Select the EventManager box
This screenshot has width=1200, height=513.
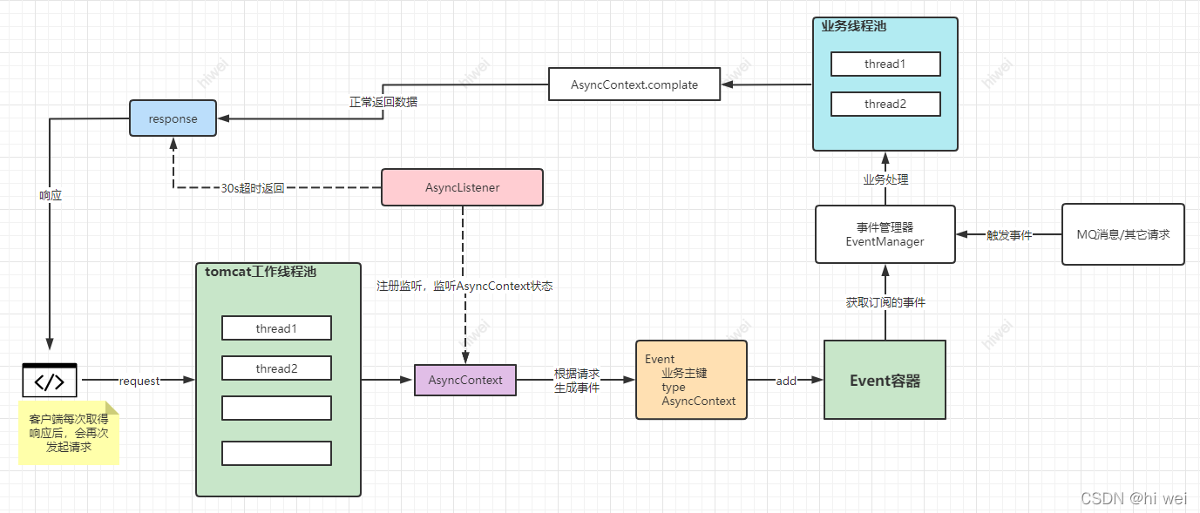885,234
